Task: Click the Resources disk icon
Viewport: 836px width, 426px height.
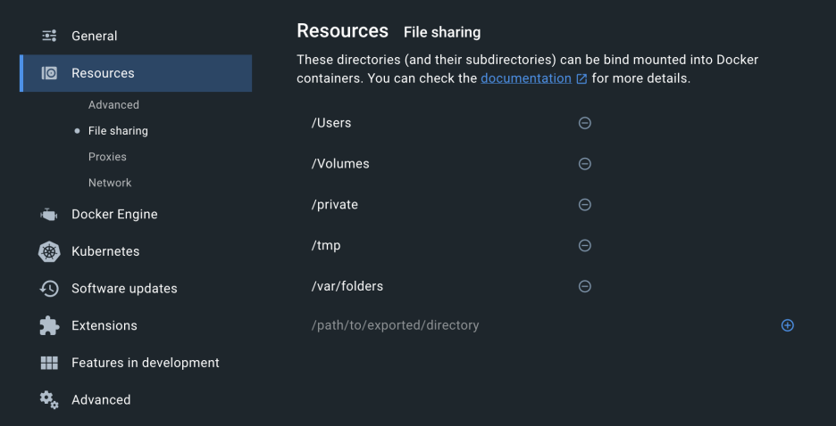Action: [x=49, y=73]
